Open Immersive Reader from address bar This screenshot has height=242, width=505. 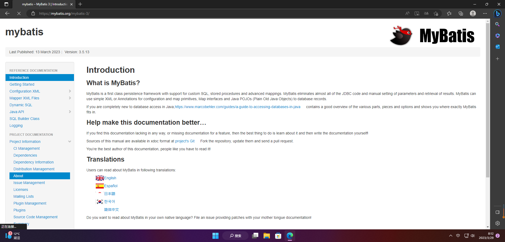(x=417, y=13)
